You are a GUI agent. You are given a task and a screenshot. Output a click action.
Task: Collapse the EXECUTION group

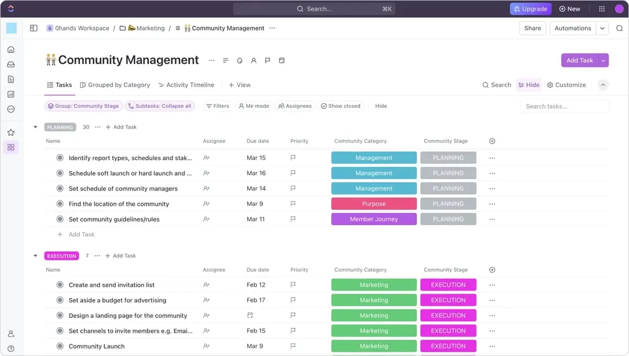36,255
